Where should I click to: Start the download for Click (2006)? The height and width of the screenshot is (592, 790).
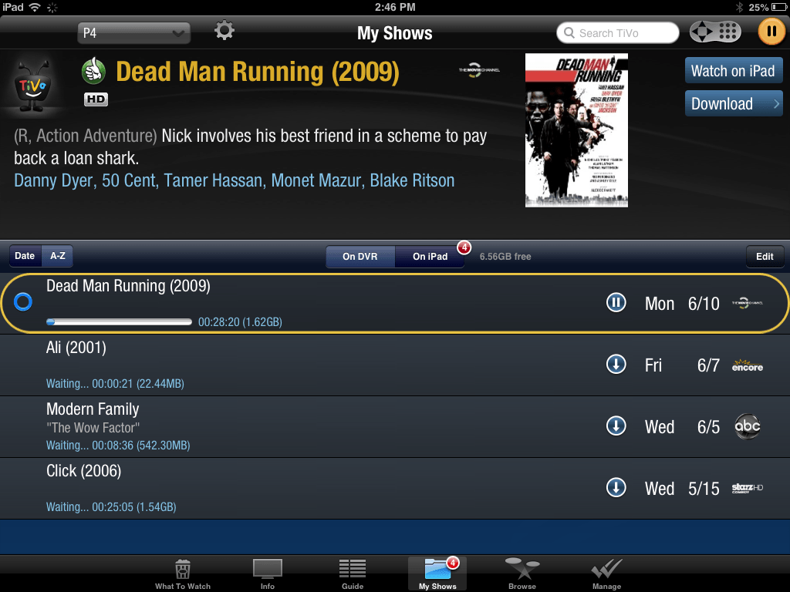coord(616,488)
